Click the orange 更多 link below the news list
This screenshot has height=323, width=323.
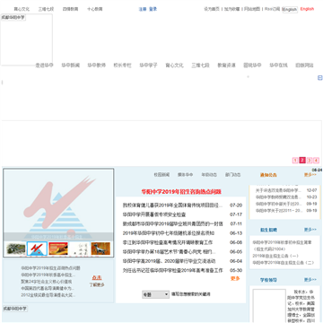(235, 278)
